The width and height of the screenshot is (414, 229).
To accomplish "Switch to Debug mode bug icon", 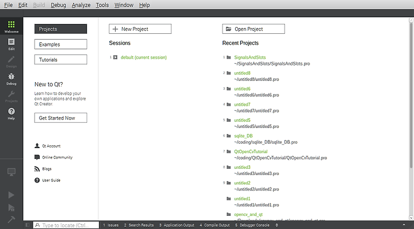I will 11,77.
